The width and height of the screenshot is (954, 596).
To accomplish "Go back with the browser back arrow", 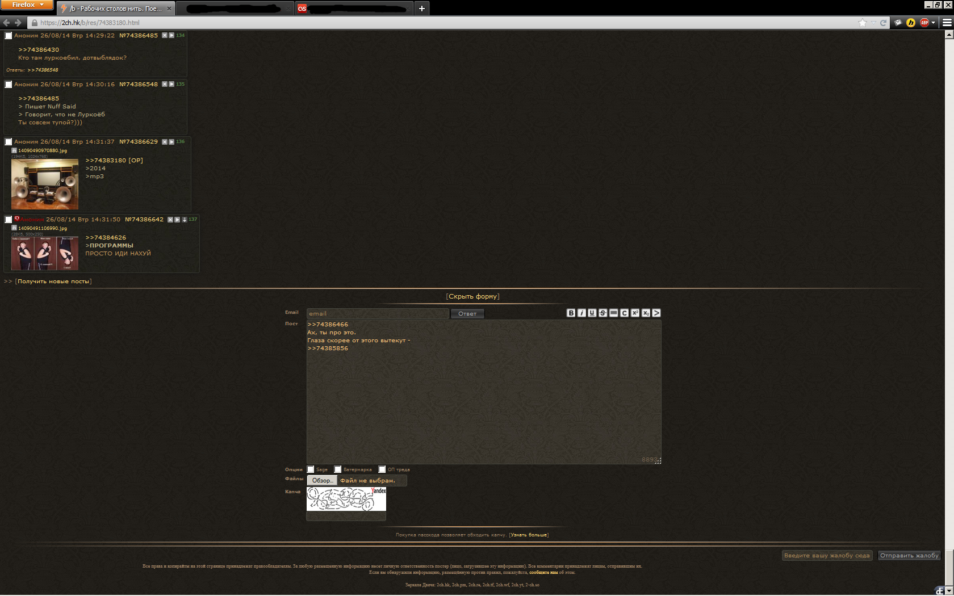I will [6, 23].
